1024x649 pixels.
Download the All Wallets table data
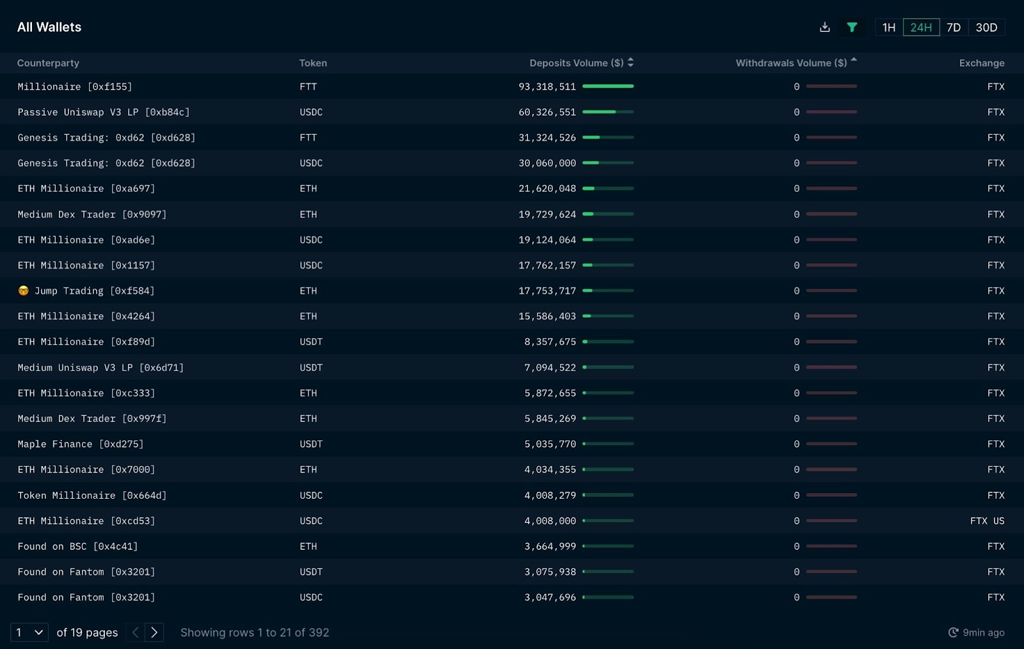click(x=825, y=27)
